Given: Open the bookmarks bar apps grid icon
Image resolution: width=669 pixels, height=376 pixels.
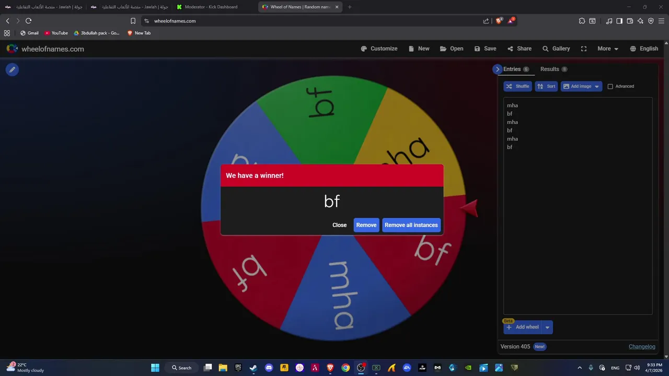Looking at the screenshot, I should (x=7, y=33).
